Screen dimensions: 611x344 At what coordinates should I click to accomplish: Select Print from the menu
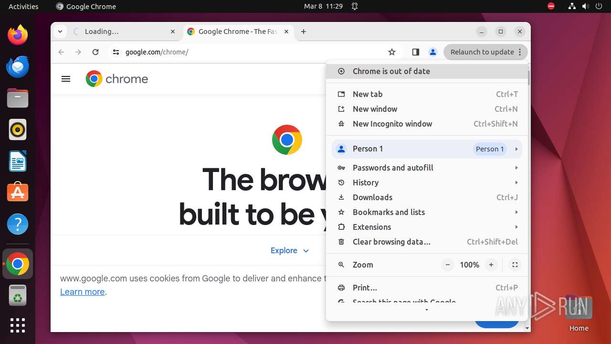click(427, 288)
